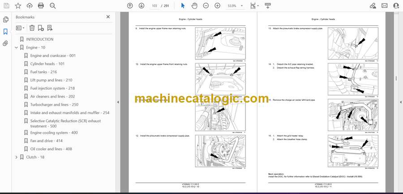Go to the next page with the down arrow
The image size is (403, 194).
(x=141, y=6)
